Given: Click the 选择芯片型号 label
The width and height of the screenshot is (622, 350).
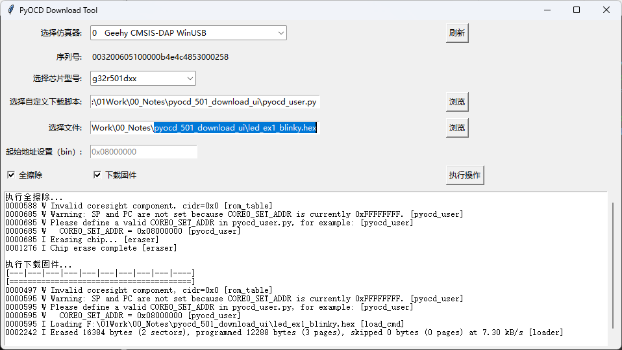Looking at the screenshot, I should click(x=57, y=79).
